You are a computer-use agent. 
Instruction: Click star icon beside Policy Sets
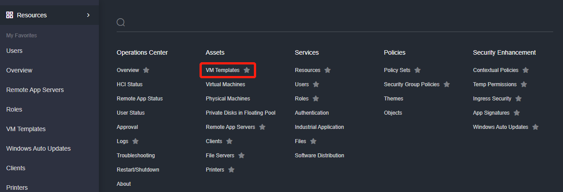[417, 70]
